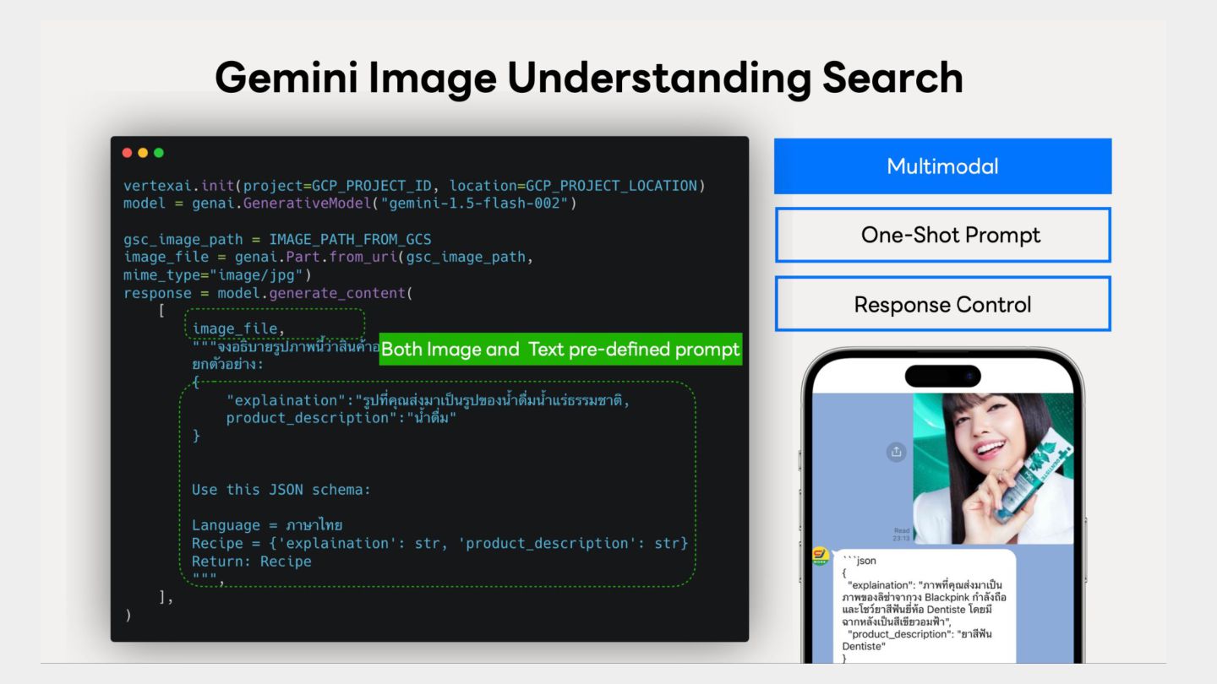
Task: Click the 'Recipe = {' schema line
Action: [440, 543]
